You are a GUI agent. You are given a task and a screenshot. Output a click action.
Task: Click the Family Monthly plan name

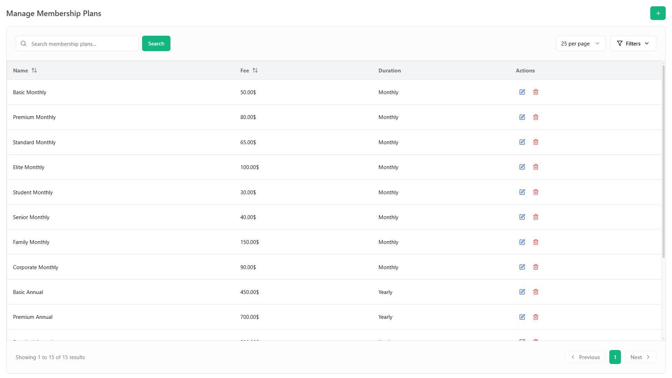[31, 242]
